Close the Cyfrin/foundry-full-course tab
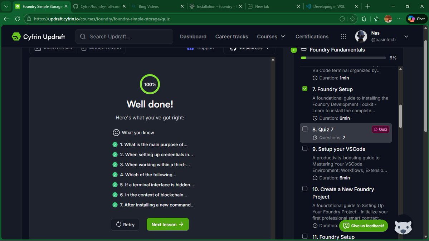 point(124,6)
